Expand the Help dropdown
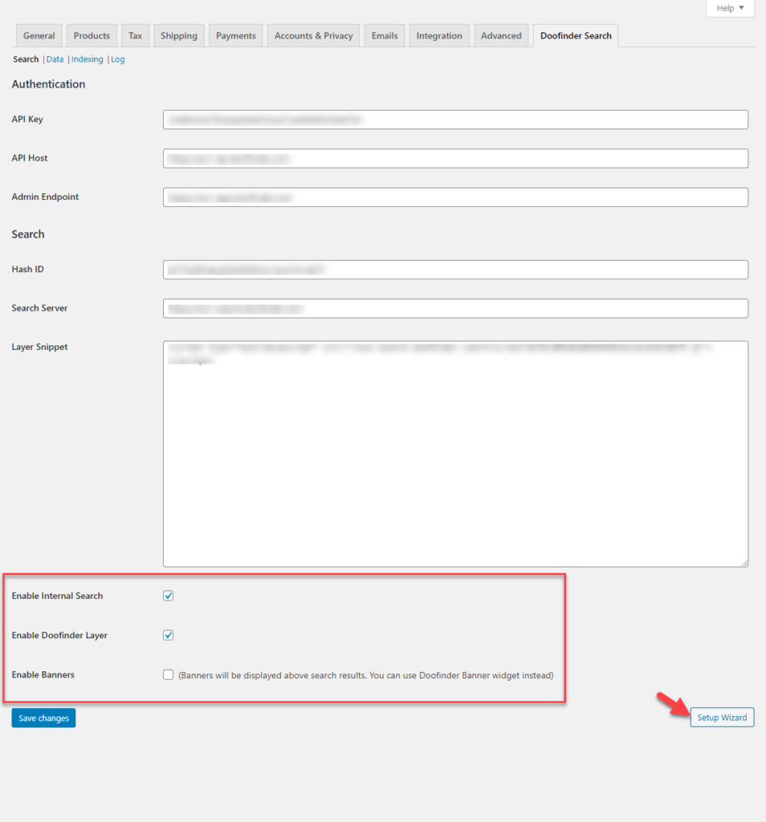The image size is (766, 822). coord(730,8)
